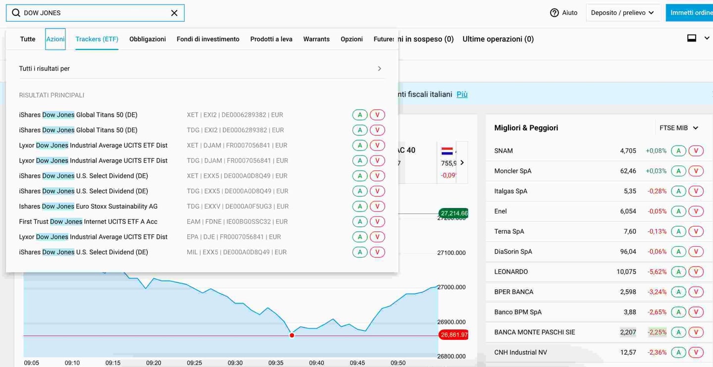The image size is (713, 367).
Task: Switch to the Trackers (ETF) tab
Action: tap(97, 39)
